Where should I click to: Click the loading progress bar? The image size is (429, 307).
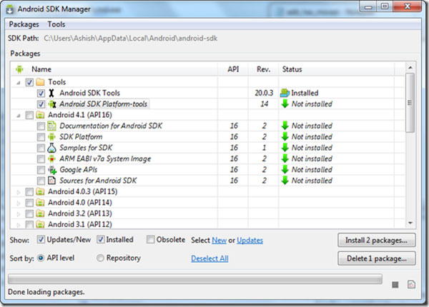pyautogui.click(x=195, y=279)
